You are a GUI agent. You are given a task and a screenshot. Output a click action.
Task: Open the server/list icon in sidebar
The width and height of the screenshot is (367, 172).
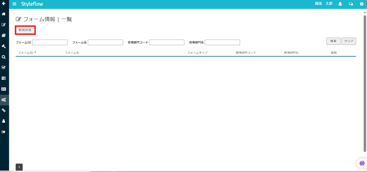[x=4, y=78]
